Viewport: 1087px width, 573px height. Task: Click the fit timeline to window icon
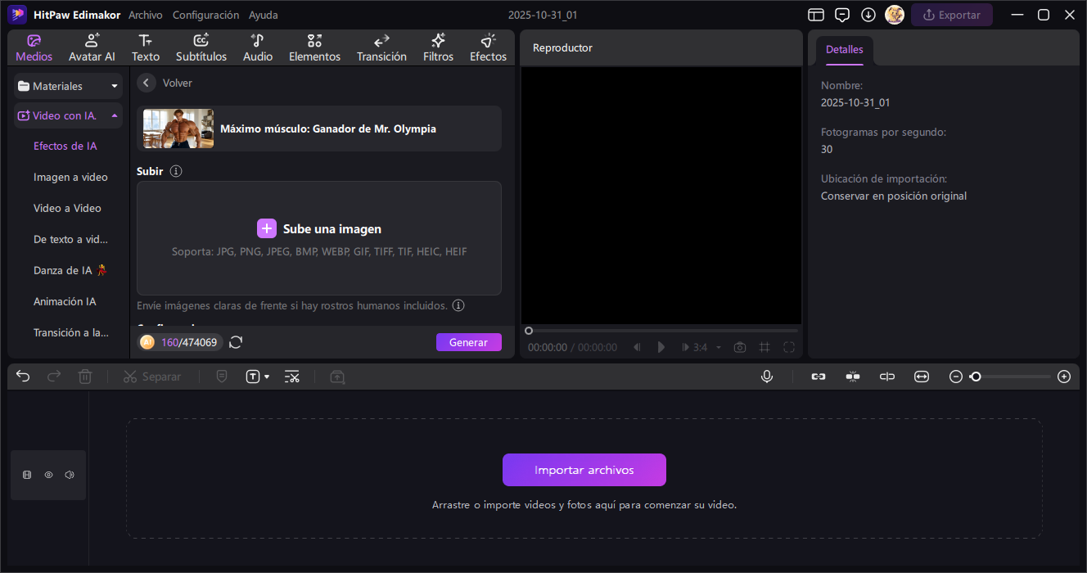click(x=922, y=377)
